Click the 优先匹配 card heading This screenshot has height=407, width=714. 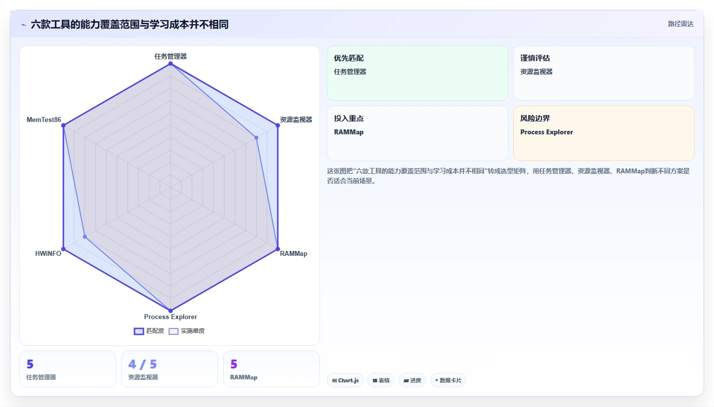pos(349,58)
